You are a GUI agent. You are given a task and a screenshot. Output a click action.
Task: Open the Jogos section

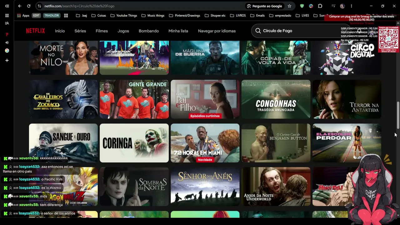[x=123, y=31]
